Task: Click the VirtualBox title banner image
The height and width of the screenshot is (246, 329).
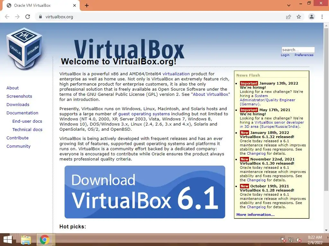Action: [x=129, y=49]
